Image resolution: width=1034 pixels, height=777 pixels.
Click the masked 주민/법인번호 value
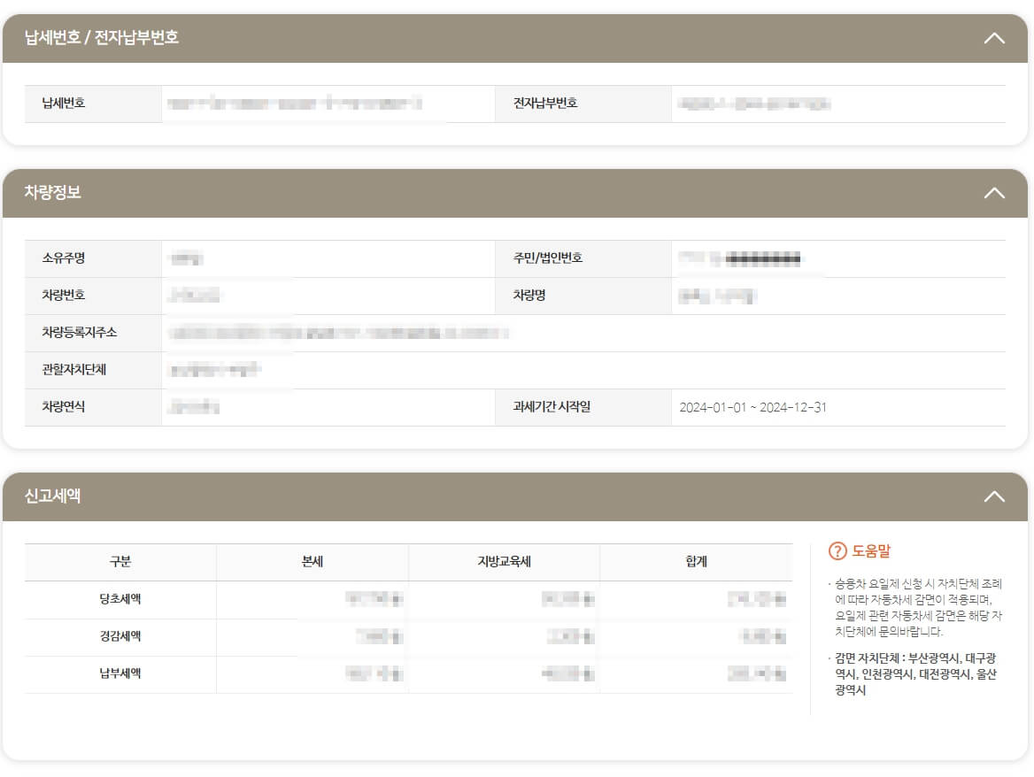tap(740, 258)
